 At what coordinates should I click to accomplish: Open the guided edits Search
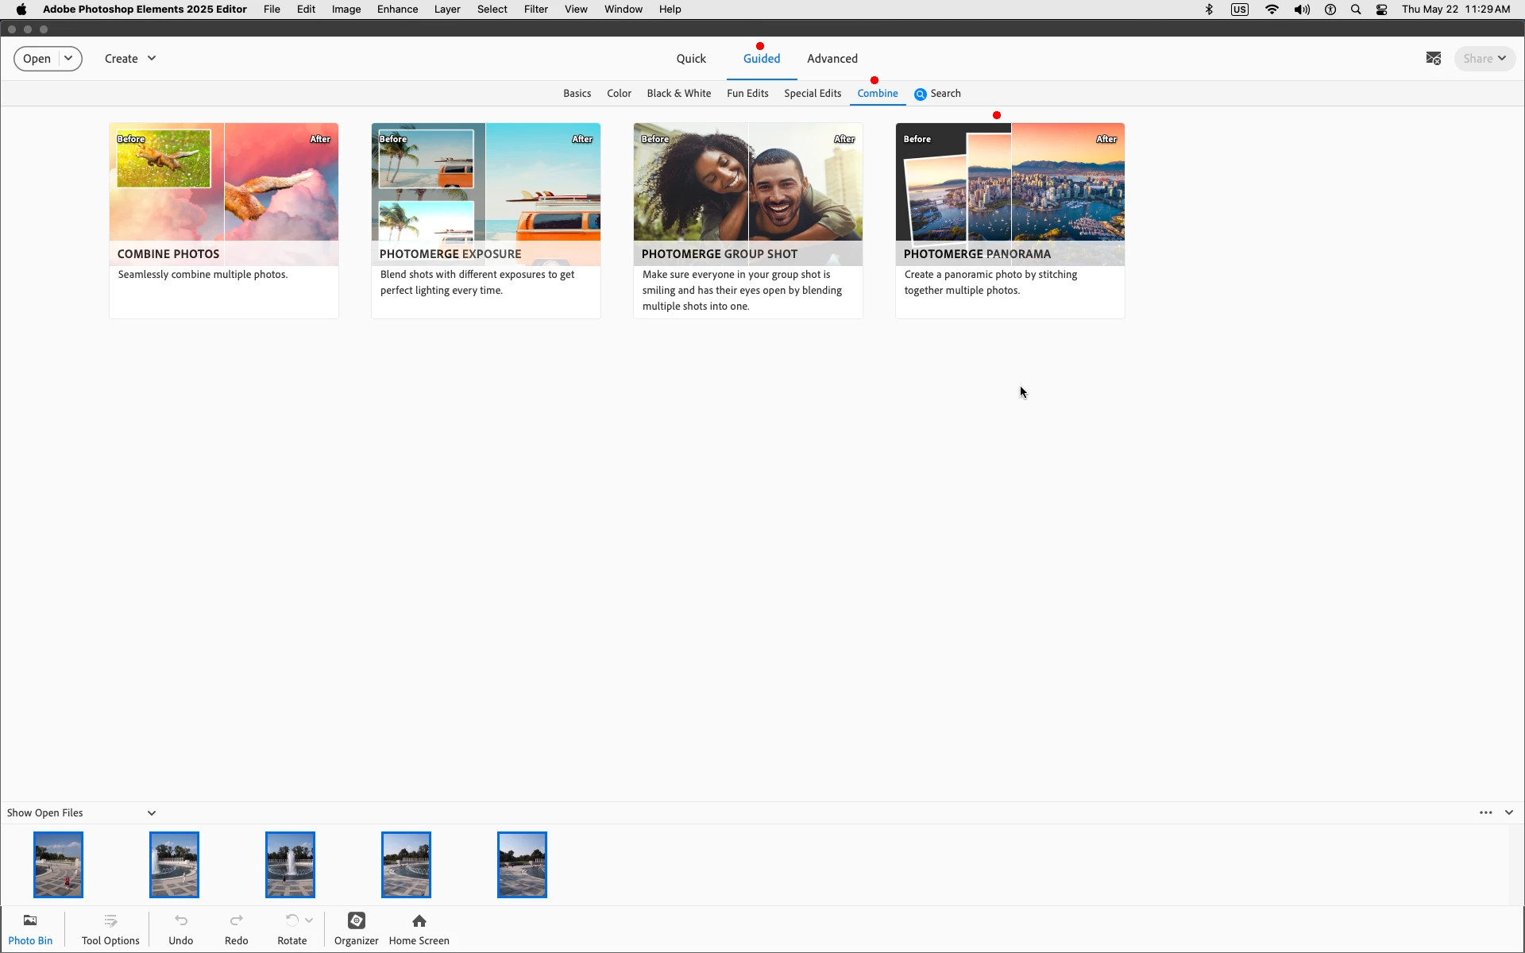tap(937, 94)
